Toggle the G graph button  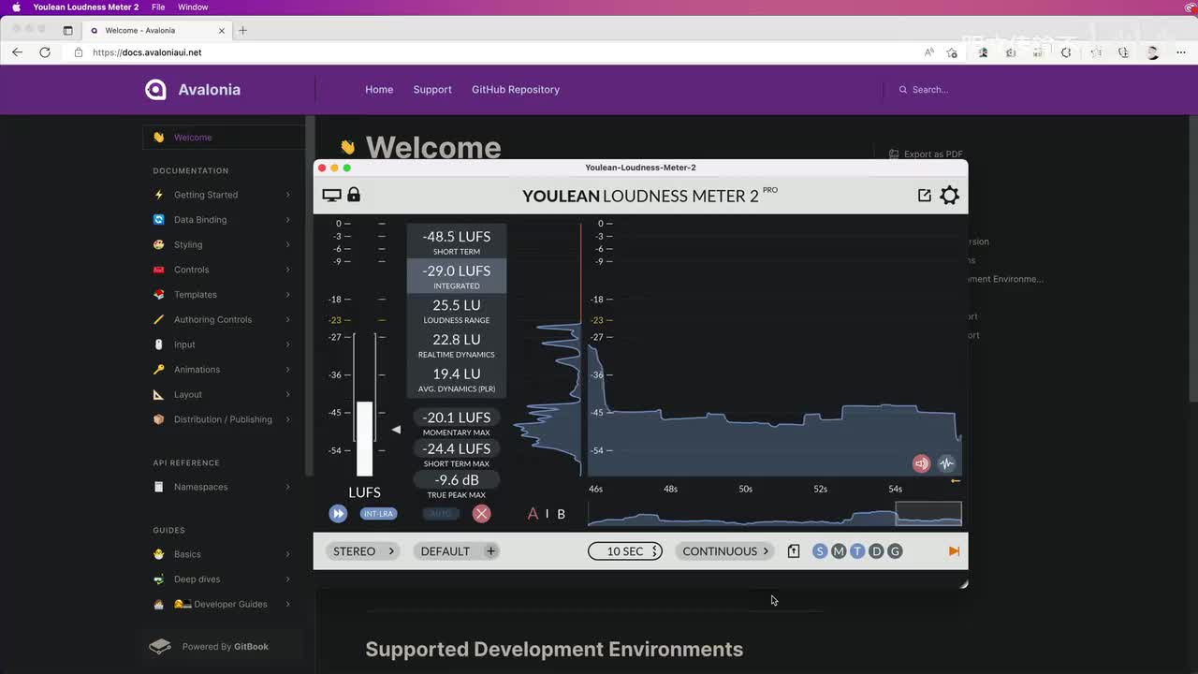(x=895, y=551)
